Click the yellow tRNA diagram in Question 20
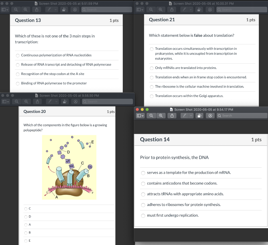 coord(69,167)
